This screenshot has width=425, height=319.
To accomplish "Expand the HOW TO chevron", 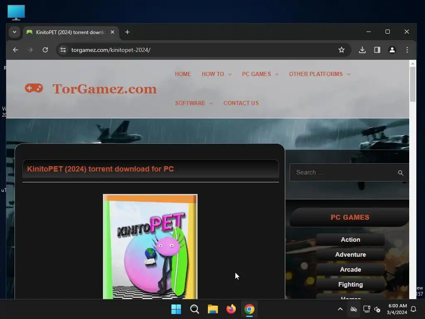I will (x=230, y=74).
